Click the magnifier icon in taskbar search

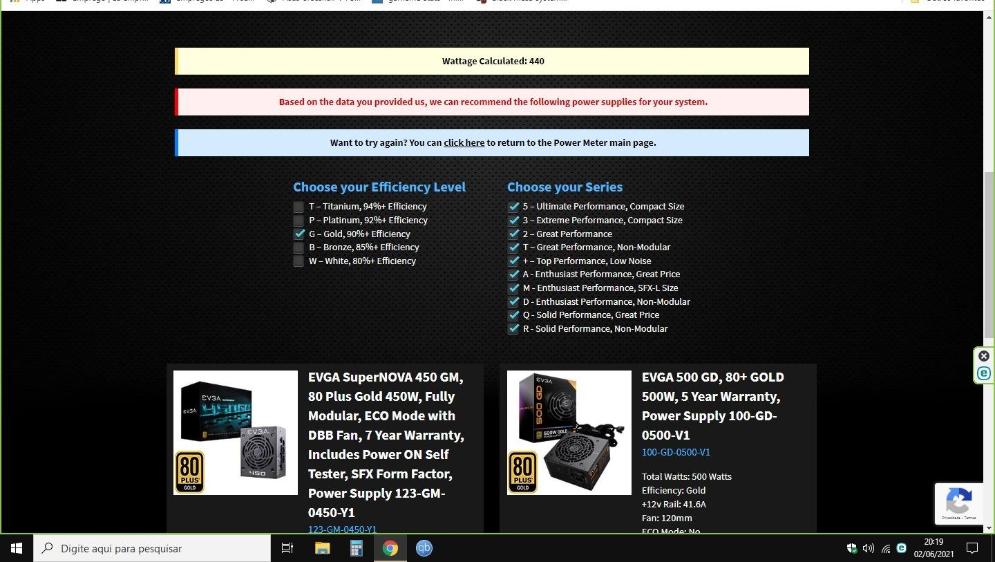[x=48, y=548]
